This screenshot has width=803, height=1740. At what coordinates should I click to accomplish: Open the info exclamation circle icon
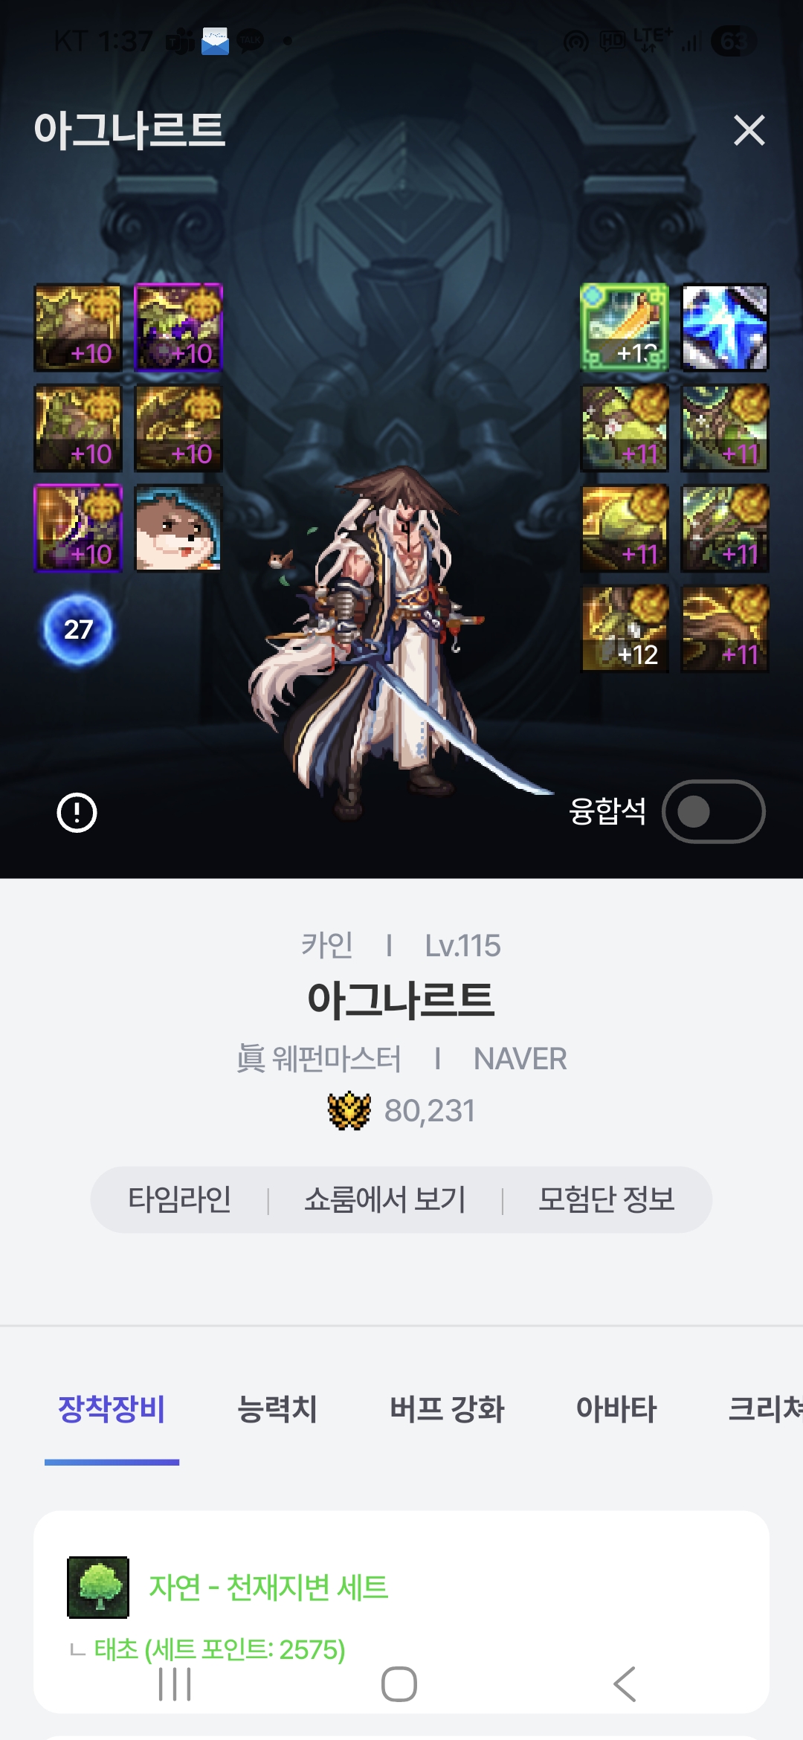tap(77, 813)
